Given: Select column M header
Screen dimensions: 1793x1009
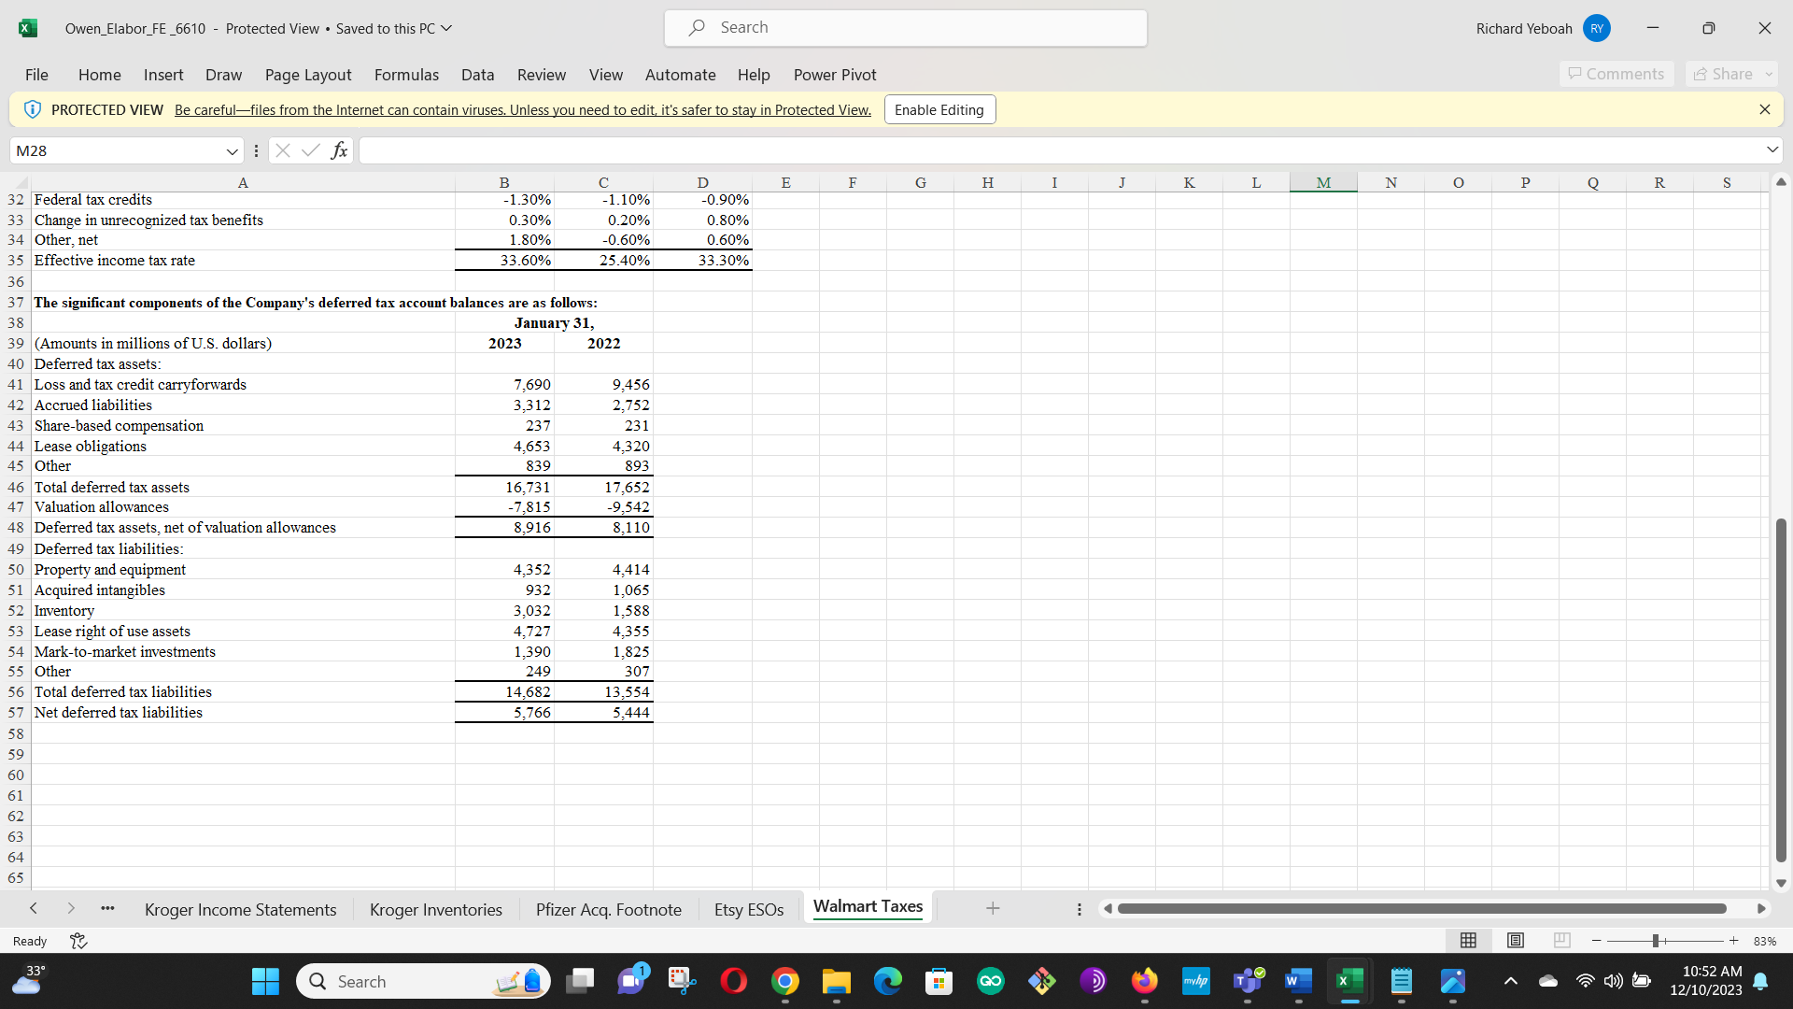Looking at the screenshot, I should click(1323, 182).
